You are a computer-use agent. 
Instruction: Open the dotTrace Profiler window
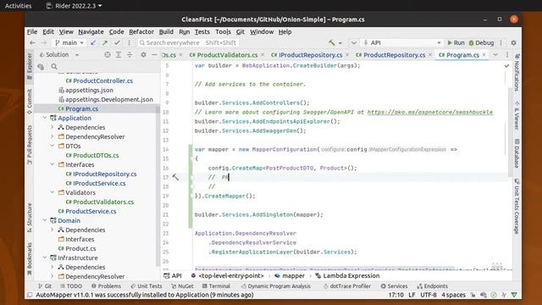pyautogui.click(x=347, y=286)
